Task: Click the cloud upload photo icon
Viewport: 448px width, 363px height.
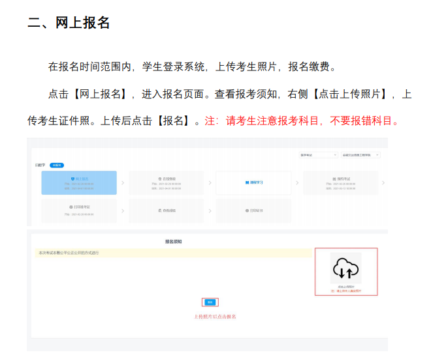Action: tap(345, 269)
